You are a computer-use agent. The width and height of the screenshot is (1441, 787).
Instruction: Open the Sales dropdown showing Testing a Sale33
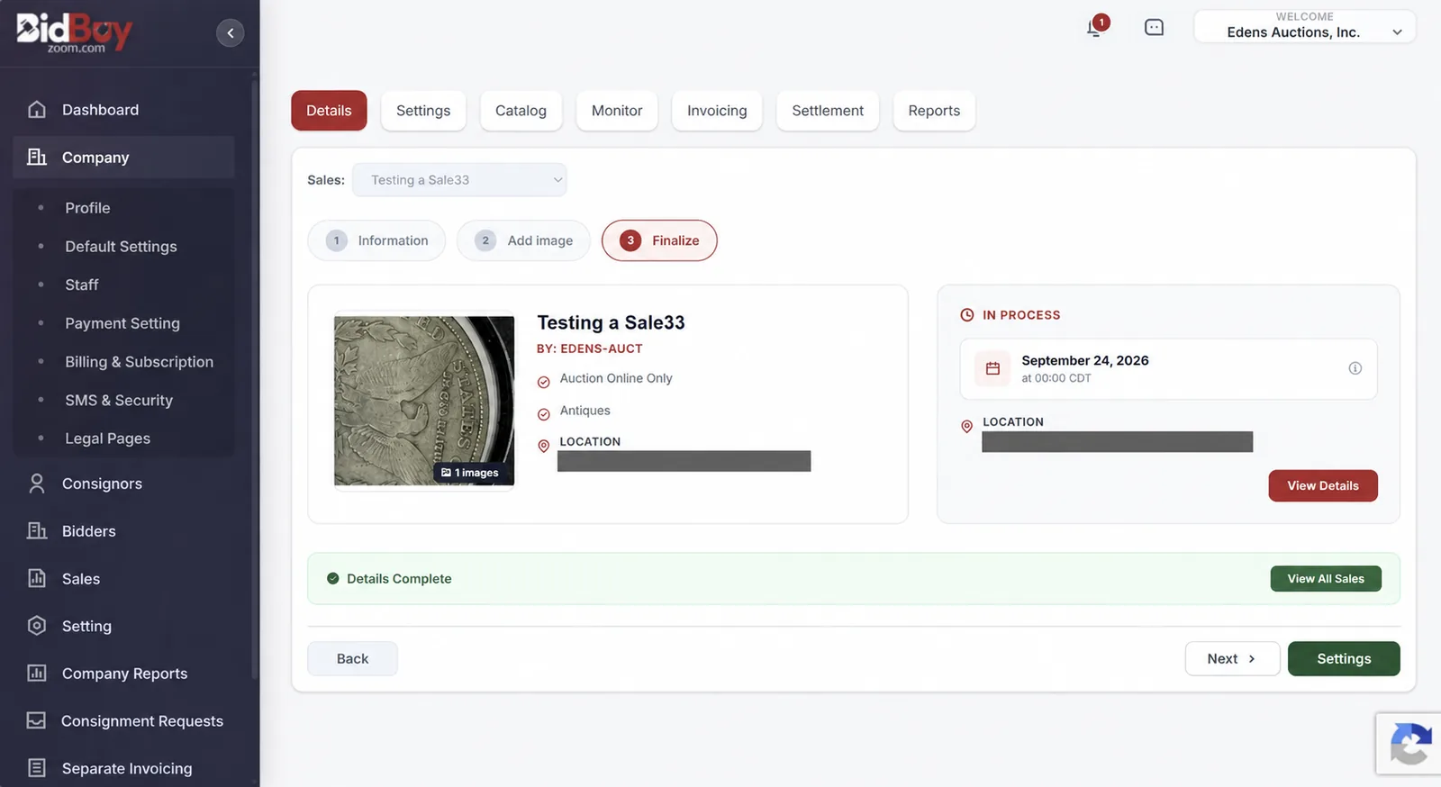click(459, 180)
